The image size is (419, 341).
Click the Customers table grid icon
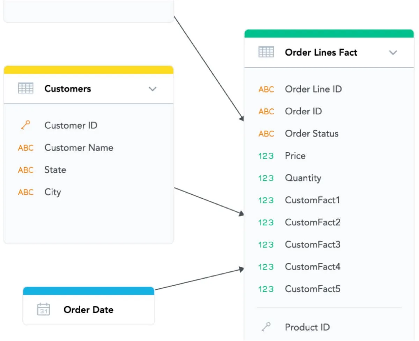click(x=25, y=88)
